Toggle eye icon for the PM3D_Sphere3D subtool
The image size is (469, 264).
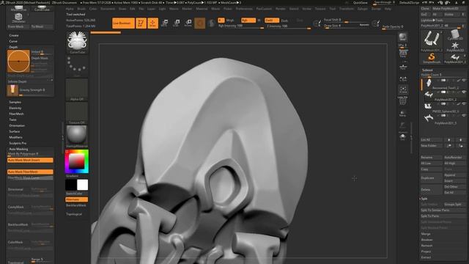click(x=464, y=104)
